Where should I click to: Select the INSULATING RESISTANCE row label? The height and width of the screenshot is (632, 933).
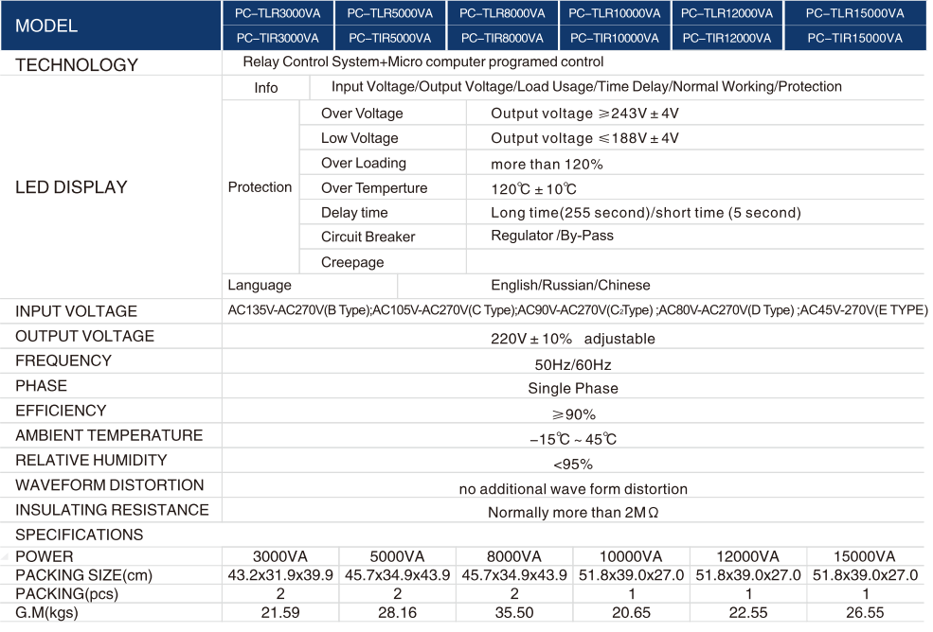pos(112,510)
